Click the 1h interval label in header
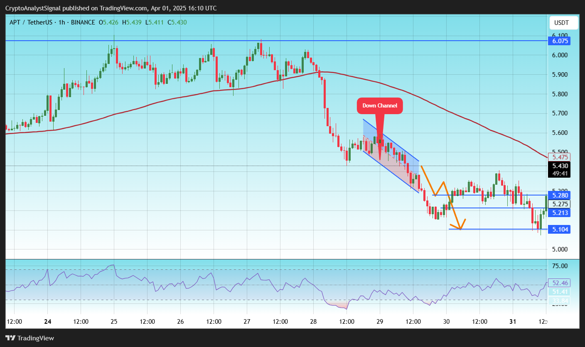The width and height of the screenshot is (585, 347). pos(61,22)
